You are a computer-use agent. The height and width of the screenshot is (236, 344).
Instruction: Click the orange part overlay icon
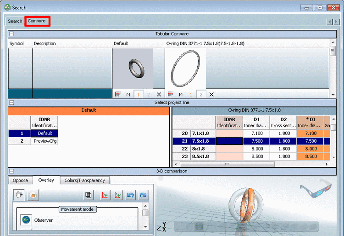33,195
